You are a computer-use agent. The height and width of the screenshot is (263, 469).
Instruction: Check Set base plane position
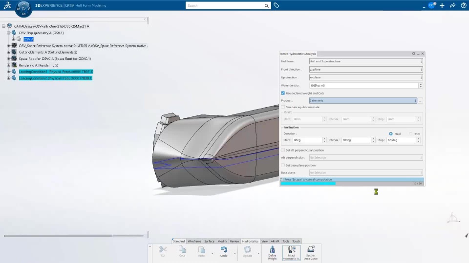pyautogui.click(x=283, y=165)
